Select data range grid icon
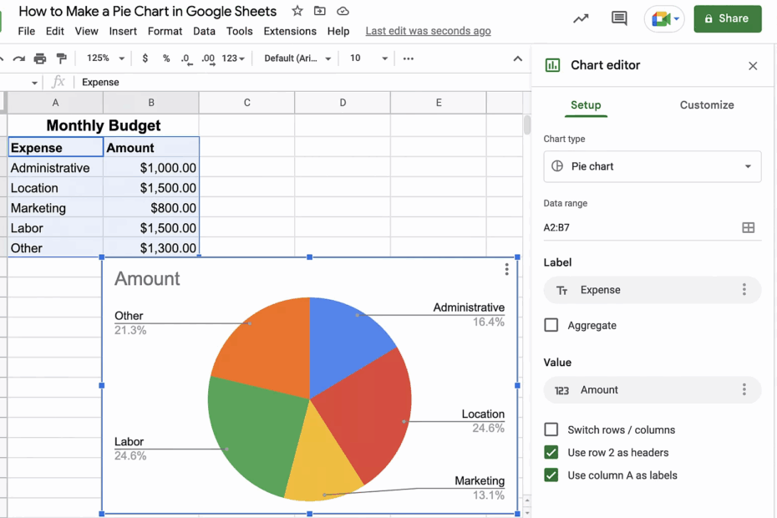 pos(749,227)
